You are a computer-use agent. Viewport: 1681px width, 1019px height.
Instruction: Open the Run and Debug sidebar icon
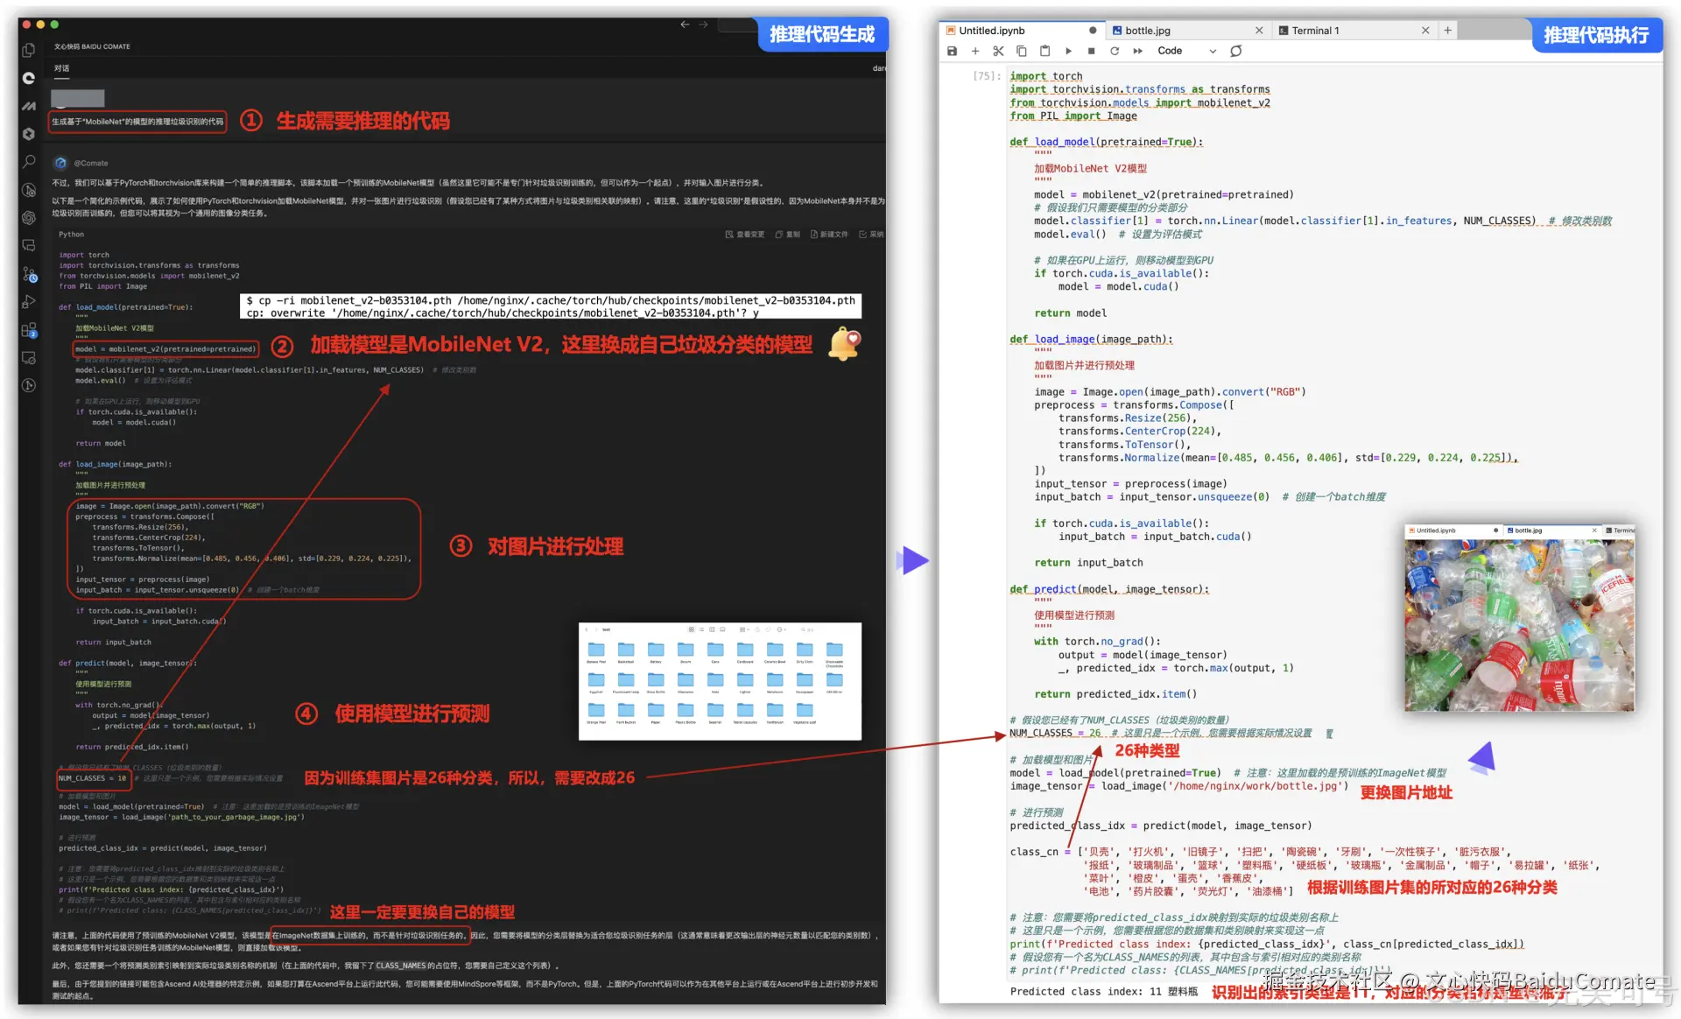[29, 302]
